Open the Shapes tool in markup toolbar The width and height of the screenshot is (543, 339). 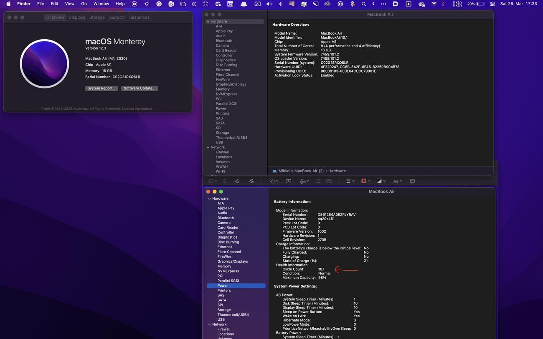tap(272, 181)
